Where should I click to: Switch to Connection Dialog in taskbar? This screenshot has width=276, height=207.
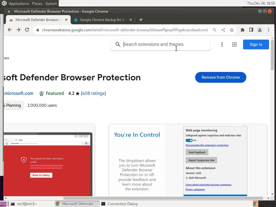tap(120, 204)
